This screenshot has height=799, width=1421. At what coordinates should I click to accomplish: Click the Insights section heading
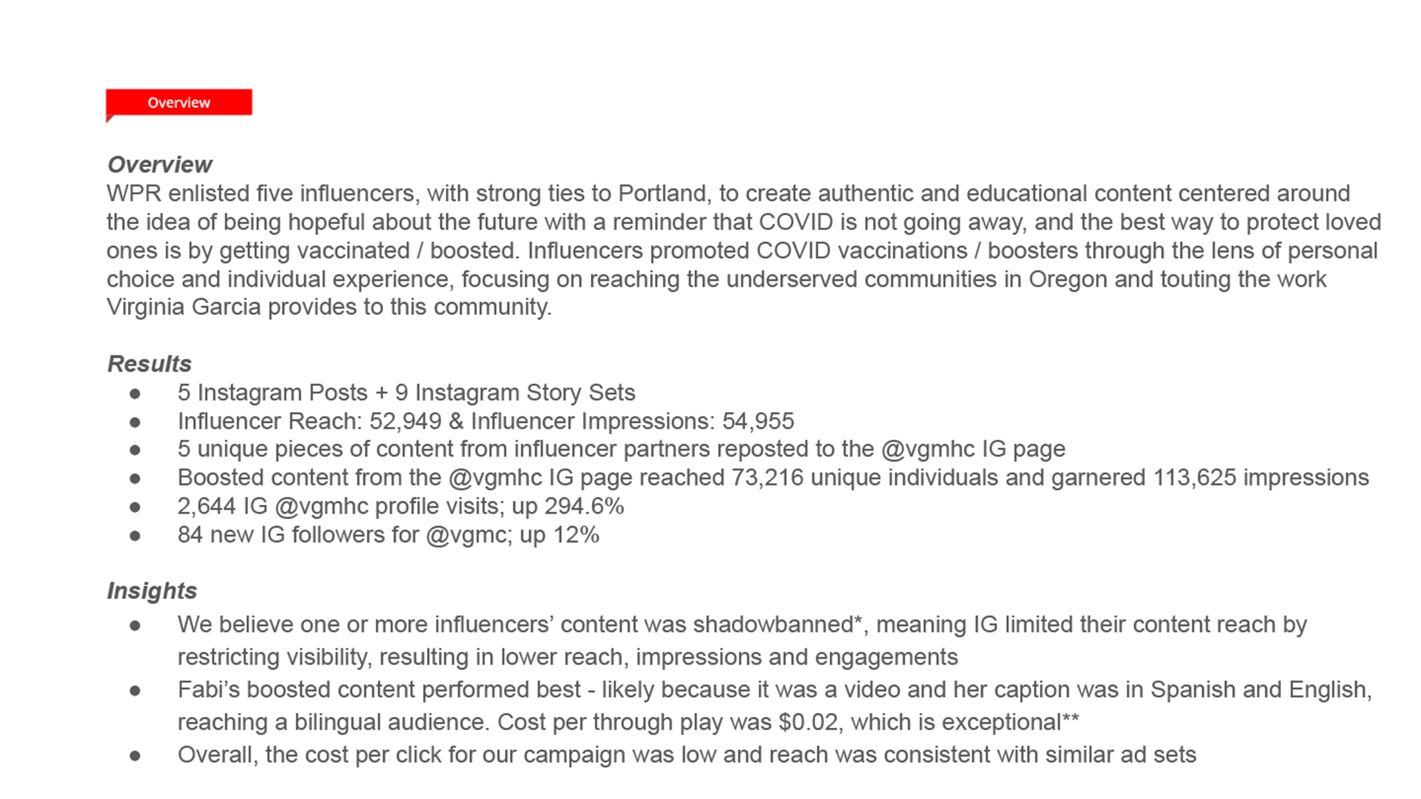[151, 590]
